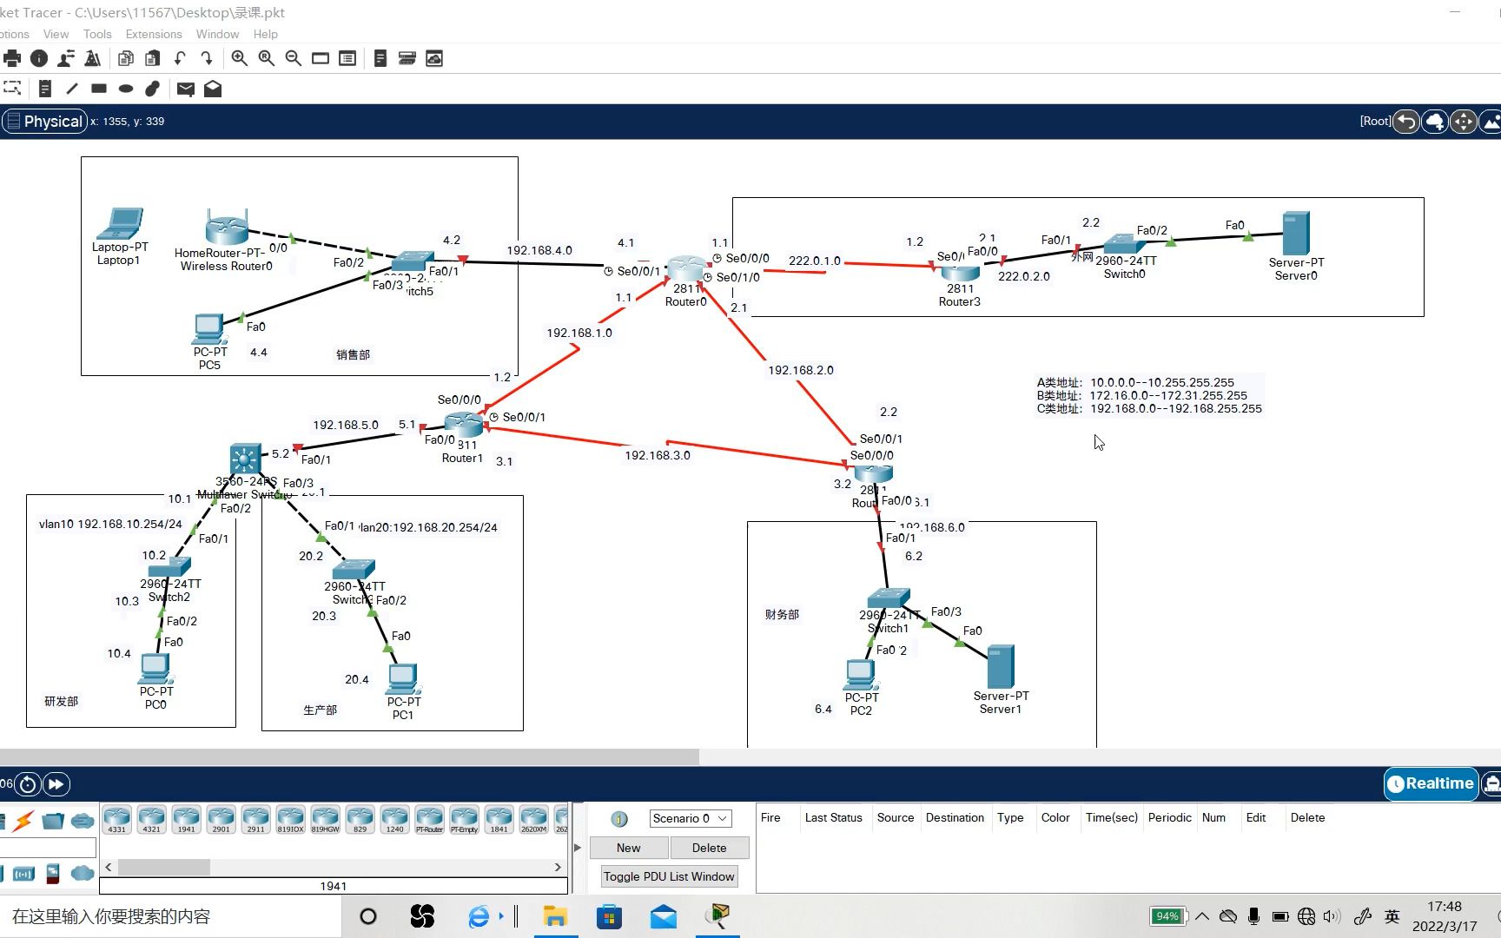Open the Tools menu
The image size is (1501, 938).
coord(96,34)
